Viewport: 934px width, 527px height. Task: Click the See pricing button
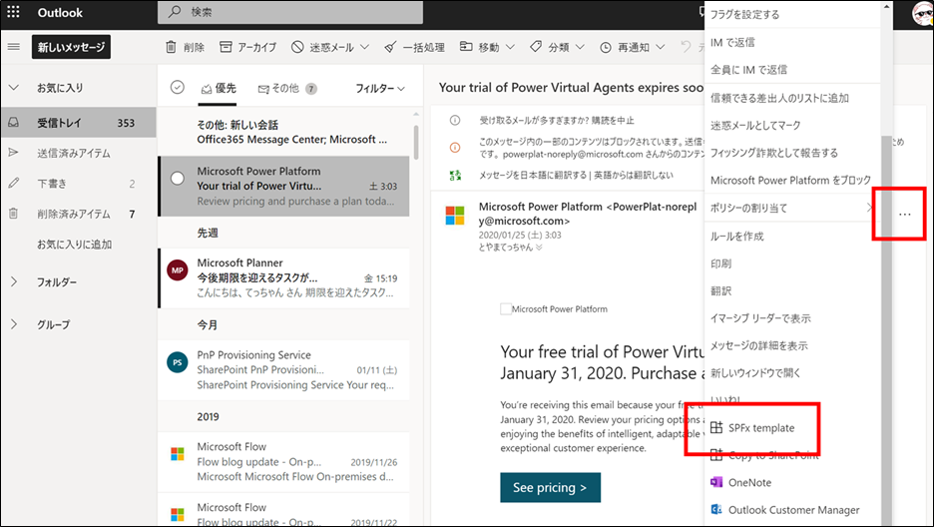(x=550, y=487)
